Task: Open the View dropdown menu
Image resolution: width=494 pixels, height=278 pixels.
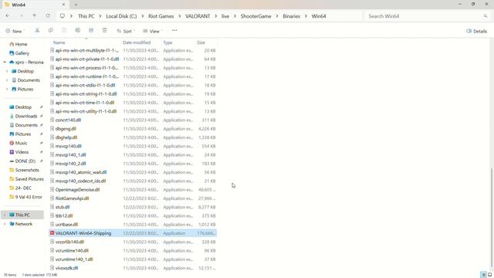Action: click(153, 31)
